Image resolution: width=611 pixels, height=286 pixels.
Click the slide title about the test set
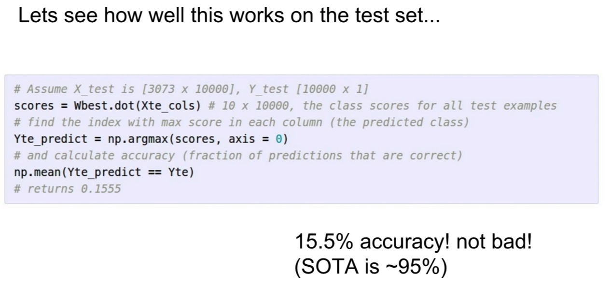click(229, 16)
